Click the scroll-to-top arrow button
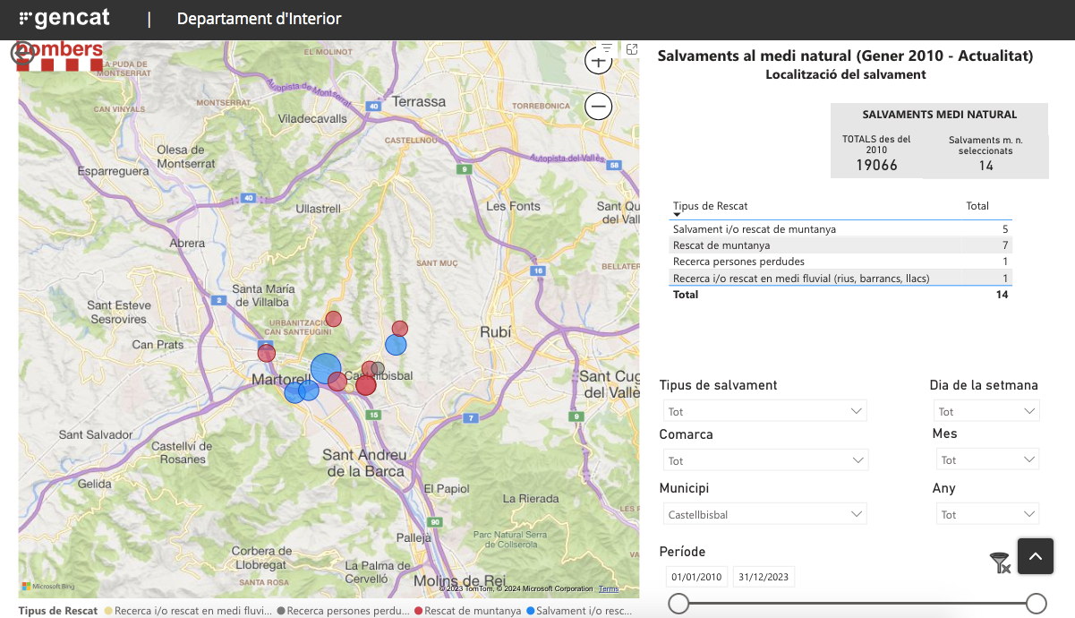Screen dimensions: 1075x618 [x=1035, y=556]
